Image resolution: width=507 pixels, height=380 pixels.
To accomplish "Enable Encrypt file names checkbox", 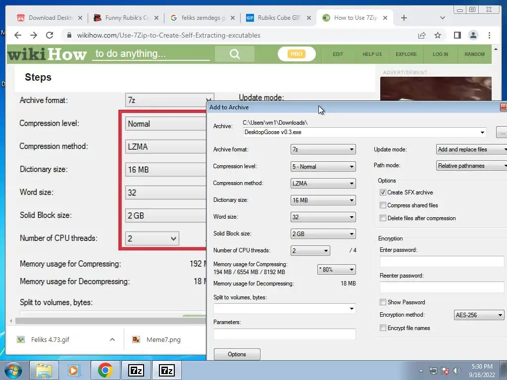I will tap(383, 328).
